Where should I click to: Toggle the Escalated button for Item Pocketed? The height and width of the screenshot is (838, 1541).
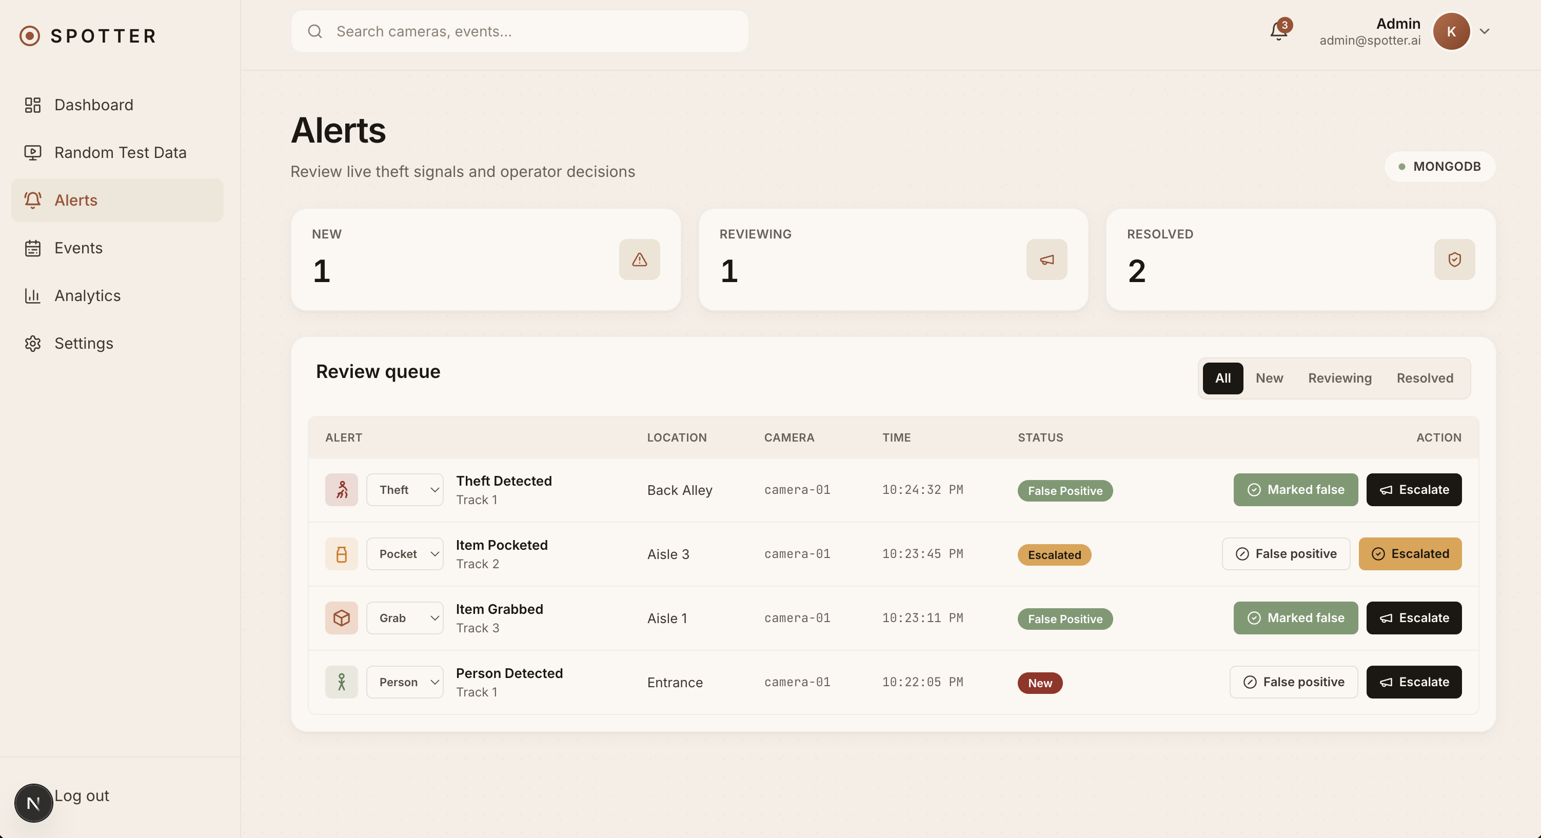point(1410,554)
